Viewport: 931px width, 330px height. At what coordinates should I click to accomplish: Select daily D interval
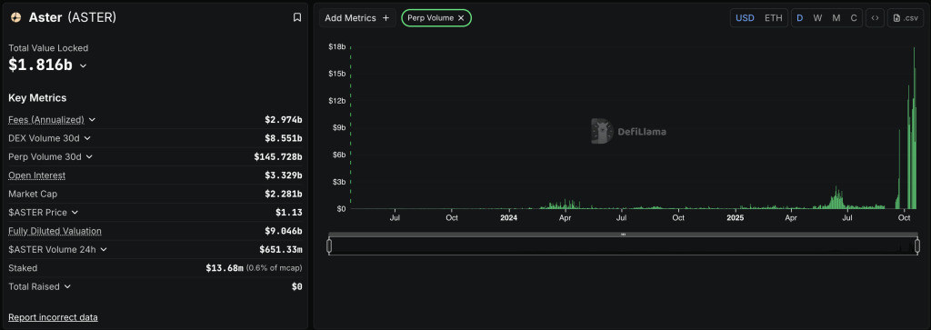click(800, 18)
